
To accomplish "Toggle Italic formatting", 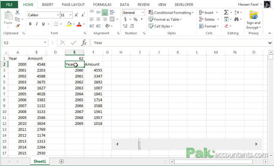I will (x=37, y=24).
